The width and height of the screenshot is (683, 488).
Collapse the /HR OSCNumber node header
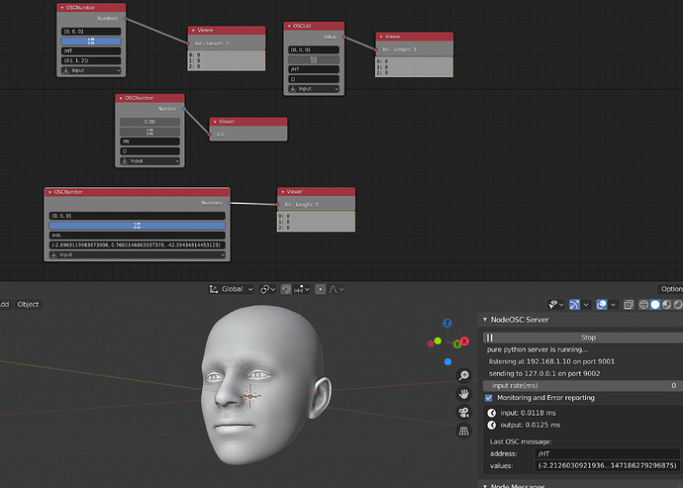pyautogui.click(x=50, y=192)
